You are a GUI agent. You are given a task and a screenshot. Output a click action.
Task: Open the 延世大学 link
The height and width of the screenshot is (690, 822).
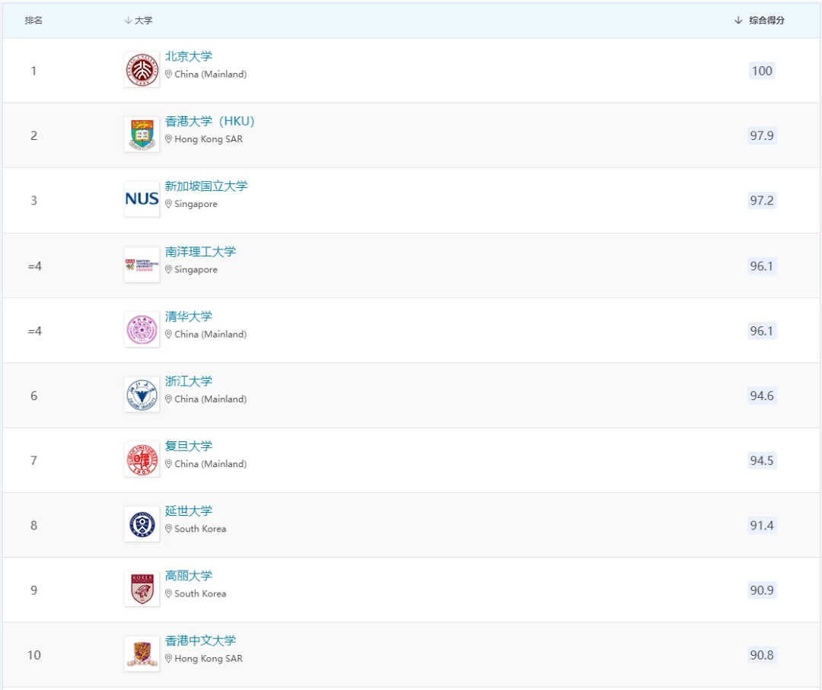pyautogui.click(x=189, y=510)
